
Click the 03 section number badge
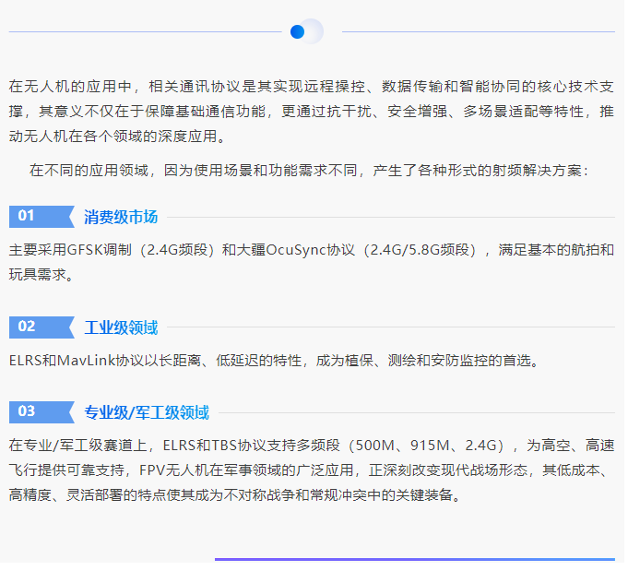tap(41, 414)
